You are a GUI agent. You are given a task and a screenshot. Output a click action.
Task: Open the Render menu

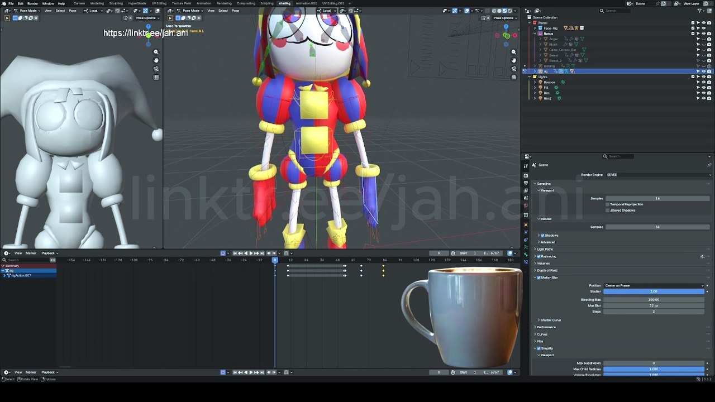pyautogui.click(x=33, y=3)
